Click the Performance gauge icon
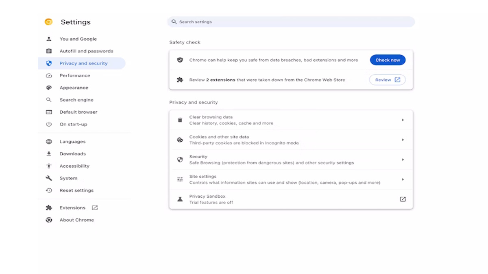Screen dimensions: 488x274 [49, 76]
